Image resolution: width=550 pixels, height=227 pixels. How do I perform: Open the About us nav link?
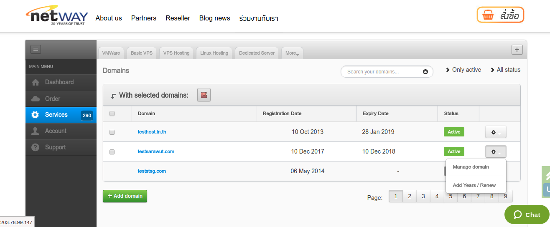point(109,18)
